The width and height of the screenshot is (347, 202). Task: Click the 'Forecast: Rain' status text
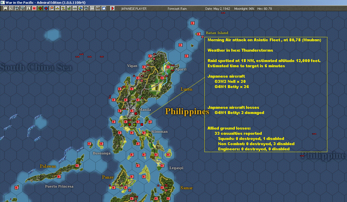click(x=177, y=9)
